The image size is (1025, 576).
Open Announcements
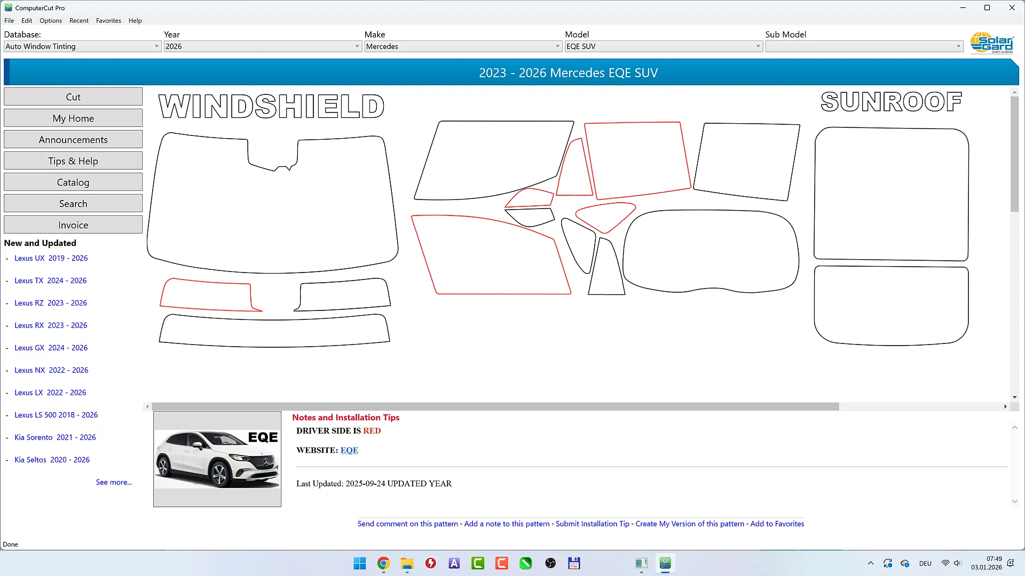[73, 140]
